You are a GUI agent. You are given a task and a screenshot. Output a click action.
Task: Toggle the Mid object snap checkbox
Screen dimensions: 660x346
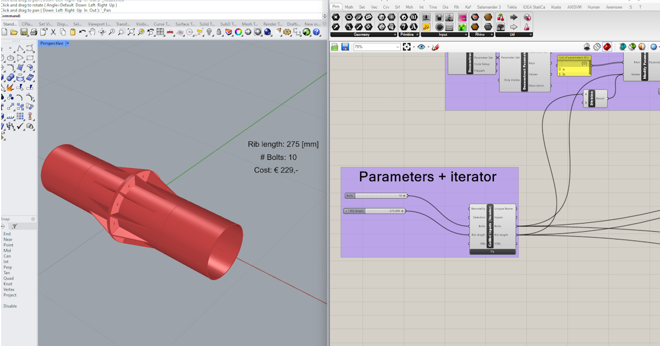[8, 250]
